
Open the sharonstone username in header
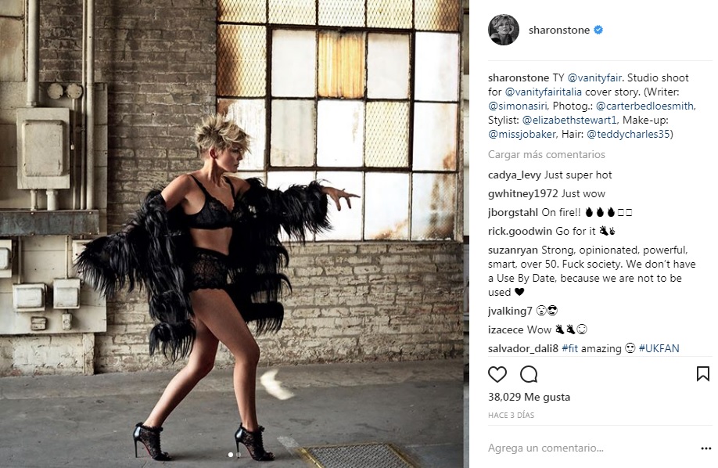pyautogui.click(x=559, y=31)
